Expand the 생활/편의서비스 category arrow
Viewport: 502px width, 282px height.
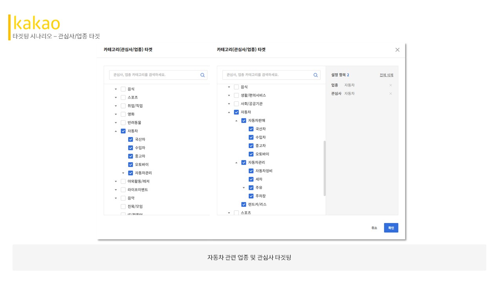click(229, 96)
